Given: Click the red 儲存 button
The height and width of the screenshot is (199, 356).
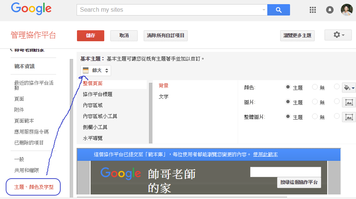Looking at the screenshot, I should (x=90, y=36).
